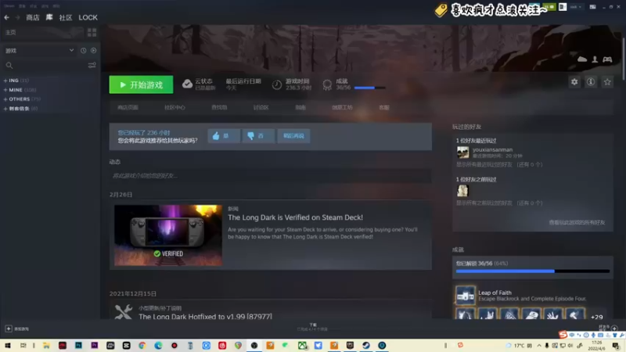Open the 库 library tab
The image size is (626, 352).
click(49, 17)
